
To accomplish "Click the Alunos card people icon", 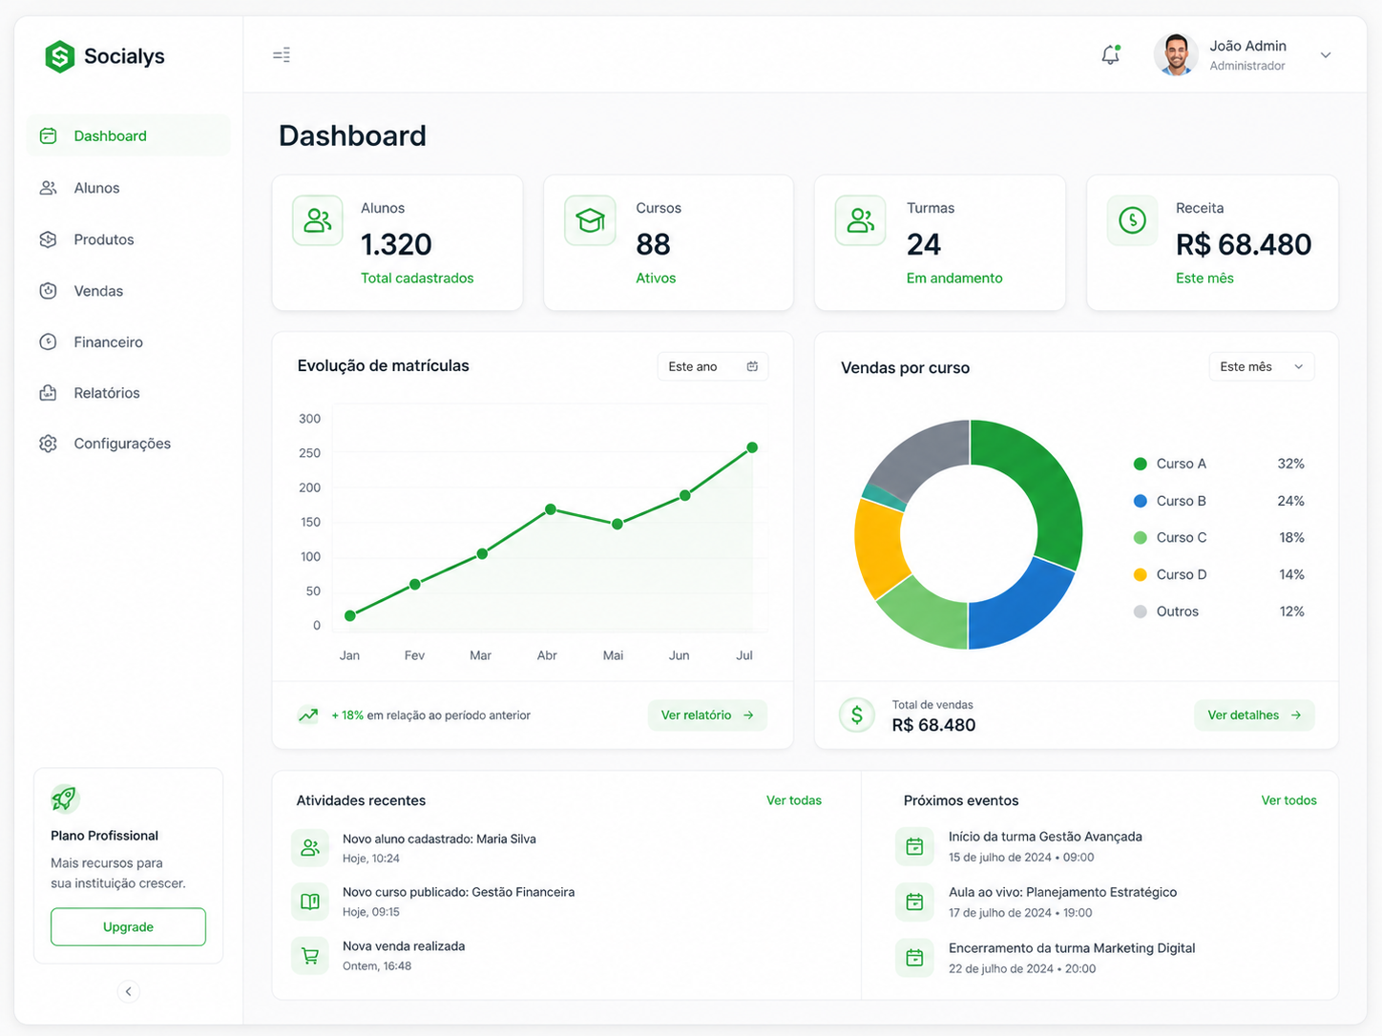I will pos(318,220).
